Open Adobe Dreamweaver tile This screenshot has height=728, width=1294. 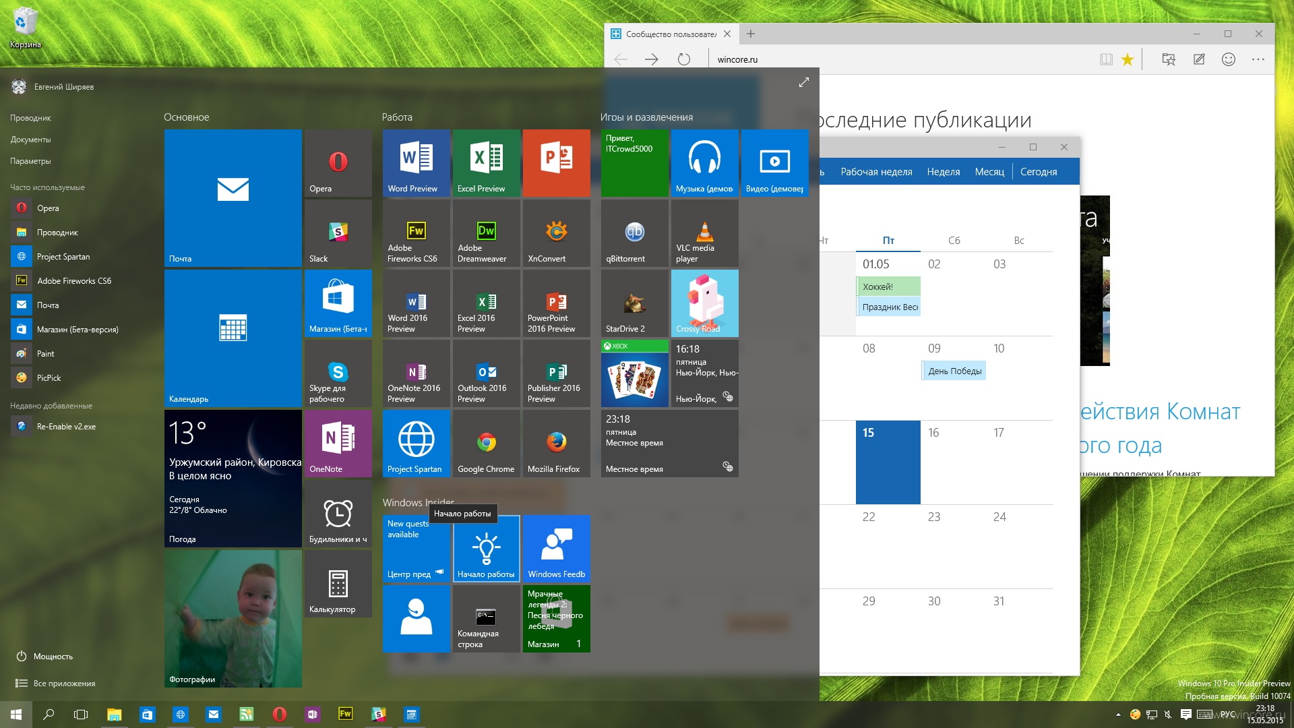486,233
